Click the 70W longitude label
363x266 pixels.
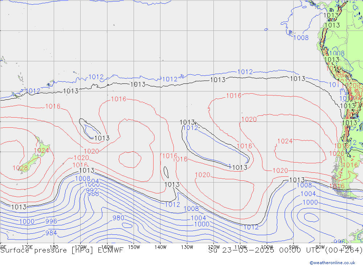click(347, 247)
